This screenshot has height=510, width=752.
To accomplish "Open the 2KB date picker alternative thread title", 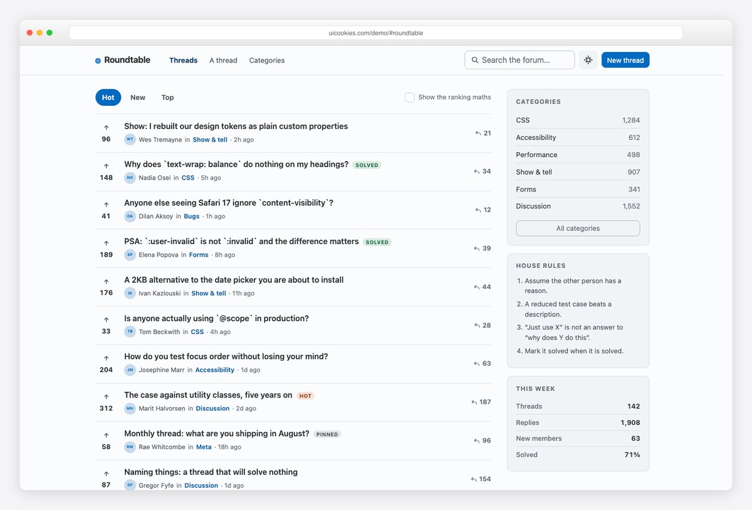I will tap(234, 280).
